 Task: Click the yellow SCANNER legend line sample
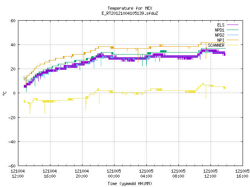tap(232, 45)
